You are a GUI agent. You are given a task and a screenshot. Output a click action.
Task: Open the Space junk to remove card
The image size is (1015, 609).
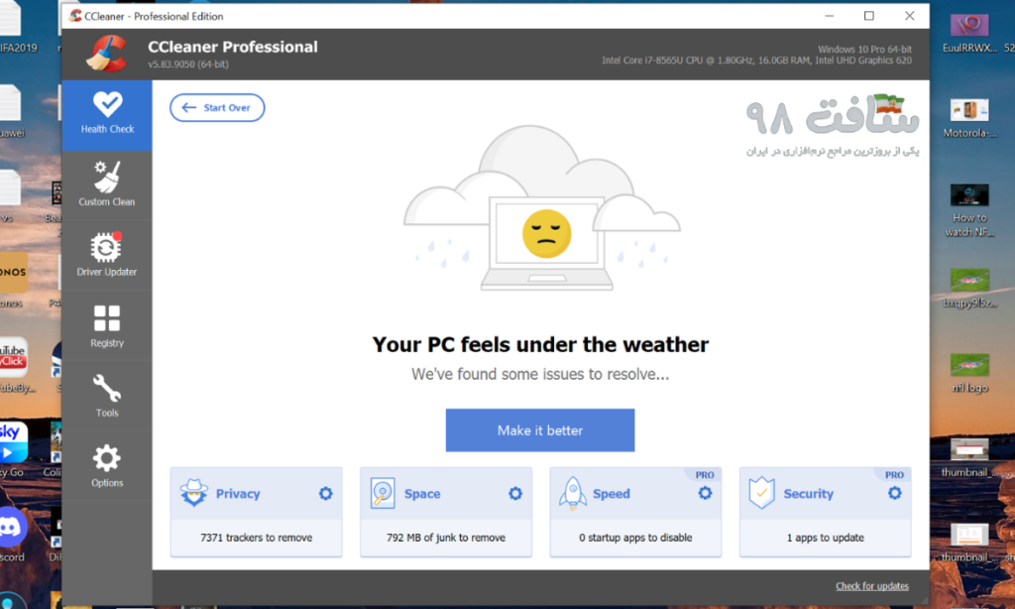coord(446,538)
